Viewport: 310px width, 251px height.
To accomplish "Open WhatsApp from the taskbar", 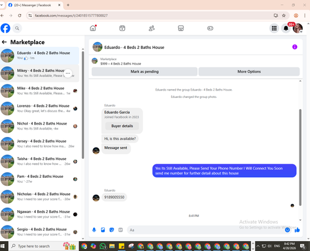I will coord(103,246).
